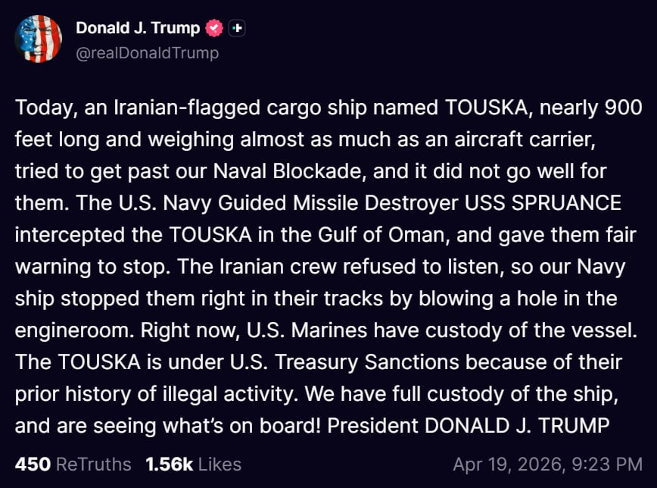657x488 pixels.
Task: Open the Donald J. Trump display name
Action: tap(138, 29)
